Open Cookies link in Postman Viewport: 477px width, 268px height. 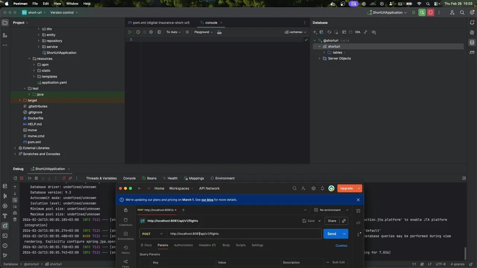coord(341,246)
